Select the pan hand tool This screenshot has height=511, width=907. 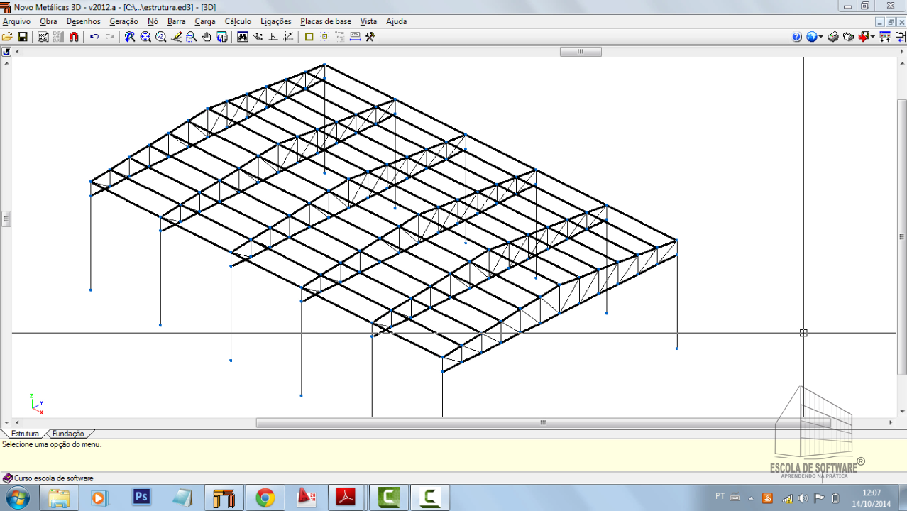(x=207, y=37)
